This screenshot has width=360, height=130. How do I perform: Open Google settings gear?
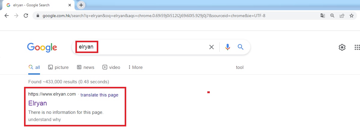[x=342, y=47]
